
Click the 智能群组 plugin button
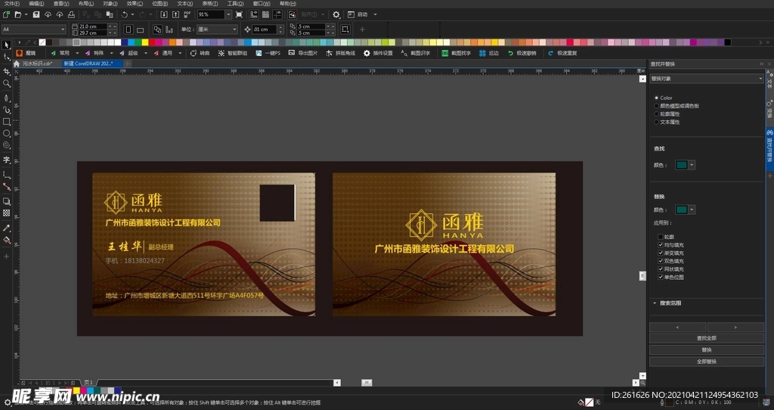232,54
